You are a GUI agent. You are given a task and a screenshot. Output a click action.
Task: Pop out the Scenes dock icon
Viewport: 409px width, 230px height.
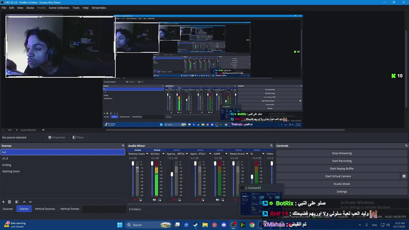[x=123, y=146]
